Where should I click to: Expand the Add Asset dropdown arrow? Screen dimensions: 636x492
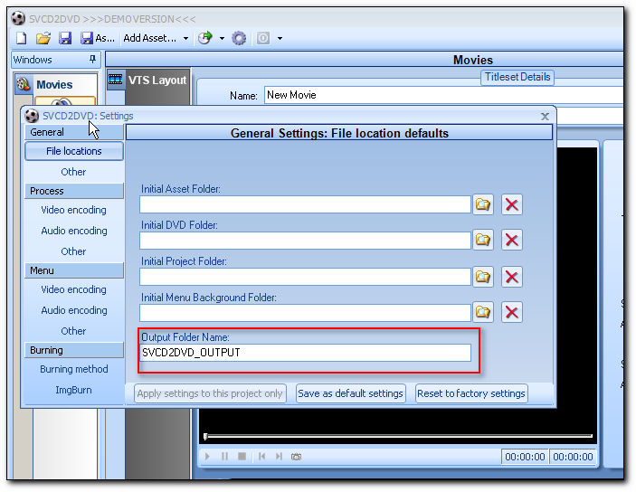tap(185, 39)
